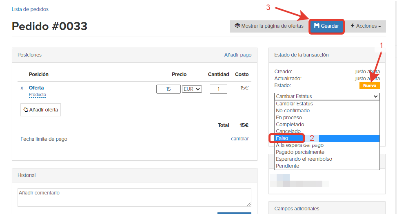The width and height of the screenshot is (397, 214).
Task: Click the Campos adicionales panel header
Action: pos(327,208)
